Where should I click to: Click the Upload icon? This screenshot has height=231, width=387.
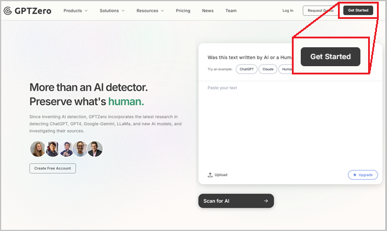point(210,175)
